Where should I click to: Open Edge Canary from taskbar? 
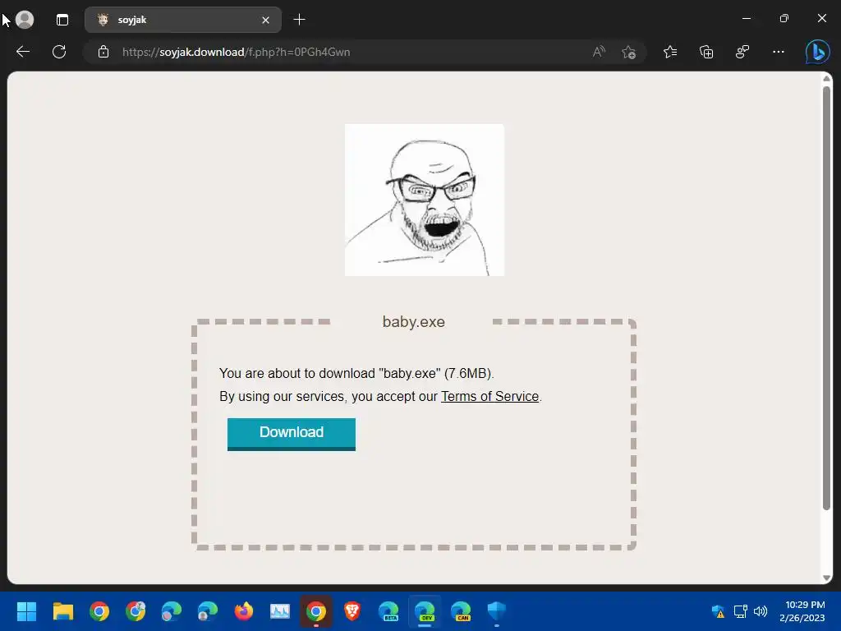461,611
